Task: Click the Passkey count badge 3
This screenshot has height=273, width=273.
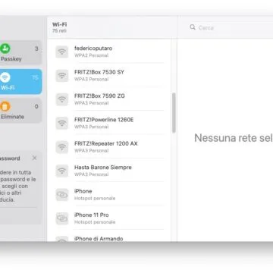Action: point(36,49)
